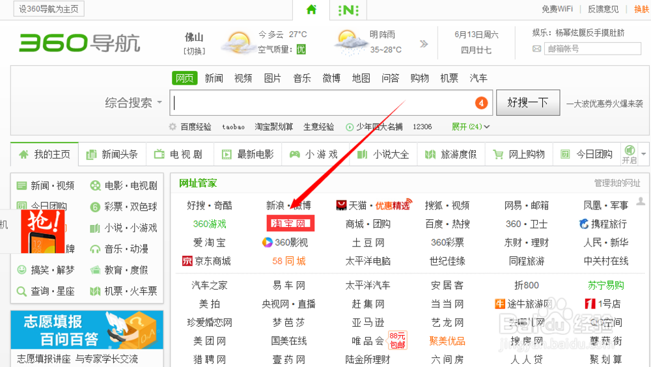This screenshot has height=367, width=651.
Task: Expand the 展开 (24) shortcuts list
Action: [x=471, y=127]
